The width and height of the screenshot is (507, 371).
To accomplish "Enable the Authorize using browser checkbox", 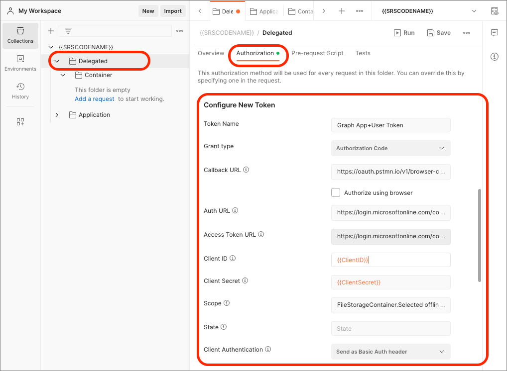I will (x=336, y=192).
